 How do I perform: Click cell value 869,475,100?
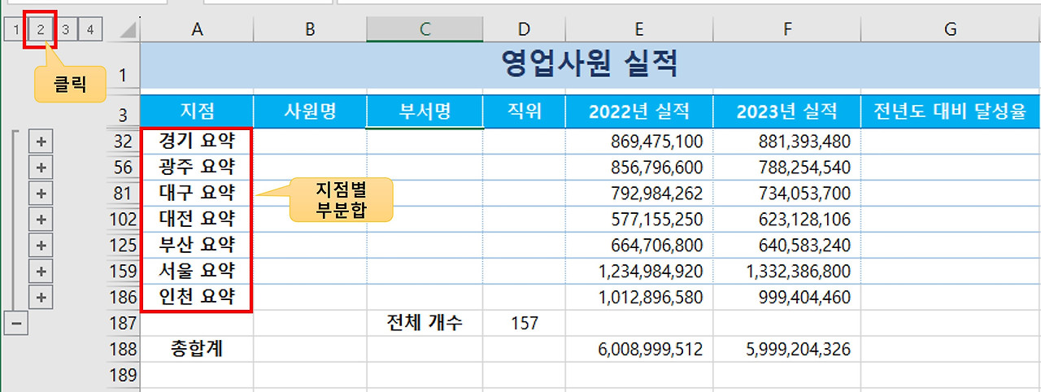(639, 142)
